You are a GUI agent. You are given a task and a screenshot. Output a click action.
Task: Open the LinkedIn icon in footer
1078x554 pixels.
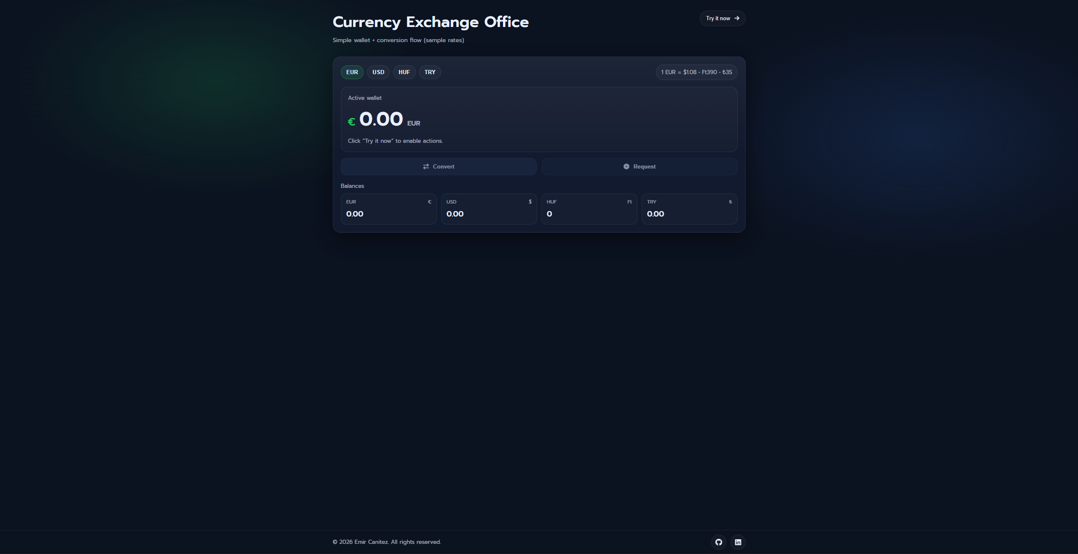point(738,542)
